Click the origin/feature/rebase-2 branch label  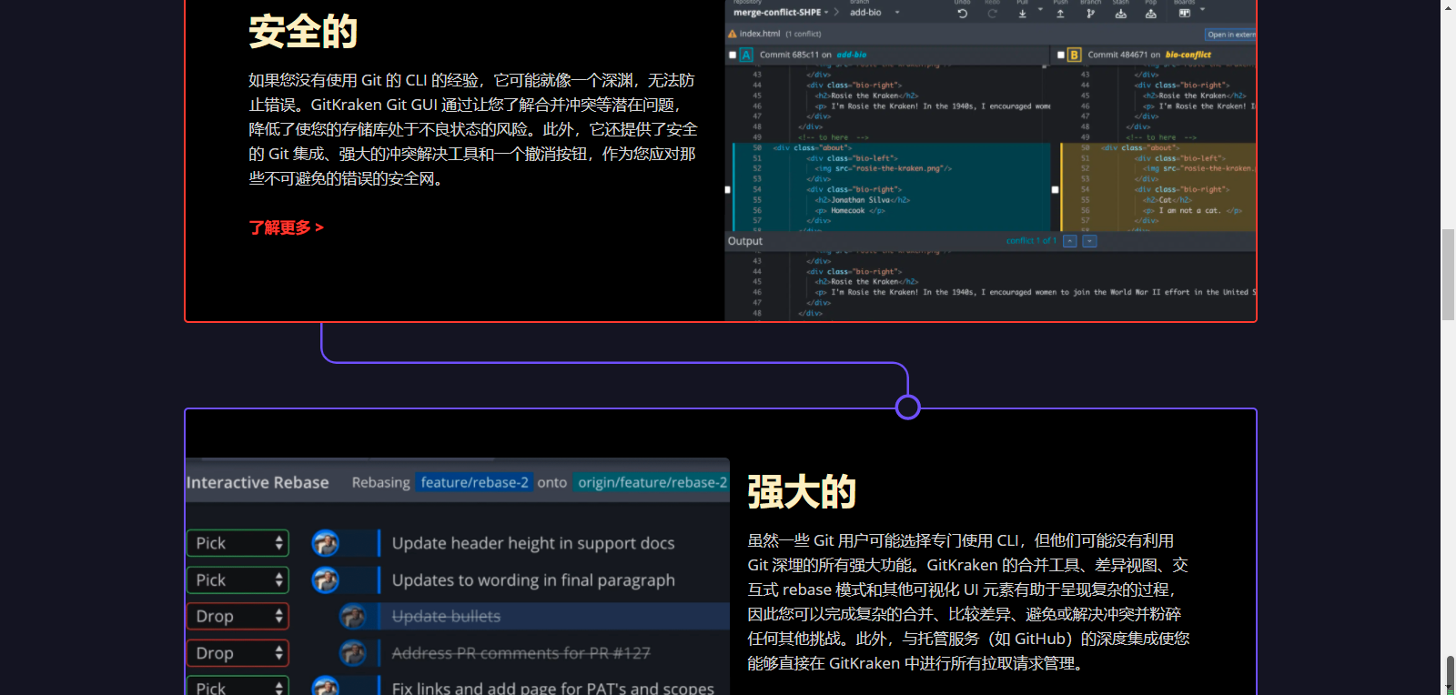pos(652,482)
